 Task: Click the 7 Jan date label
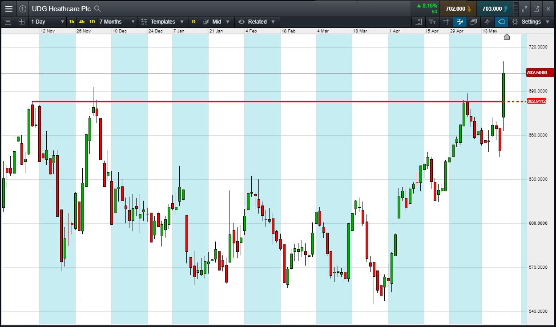coord(179,31)
